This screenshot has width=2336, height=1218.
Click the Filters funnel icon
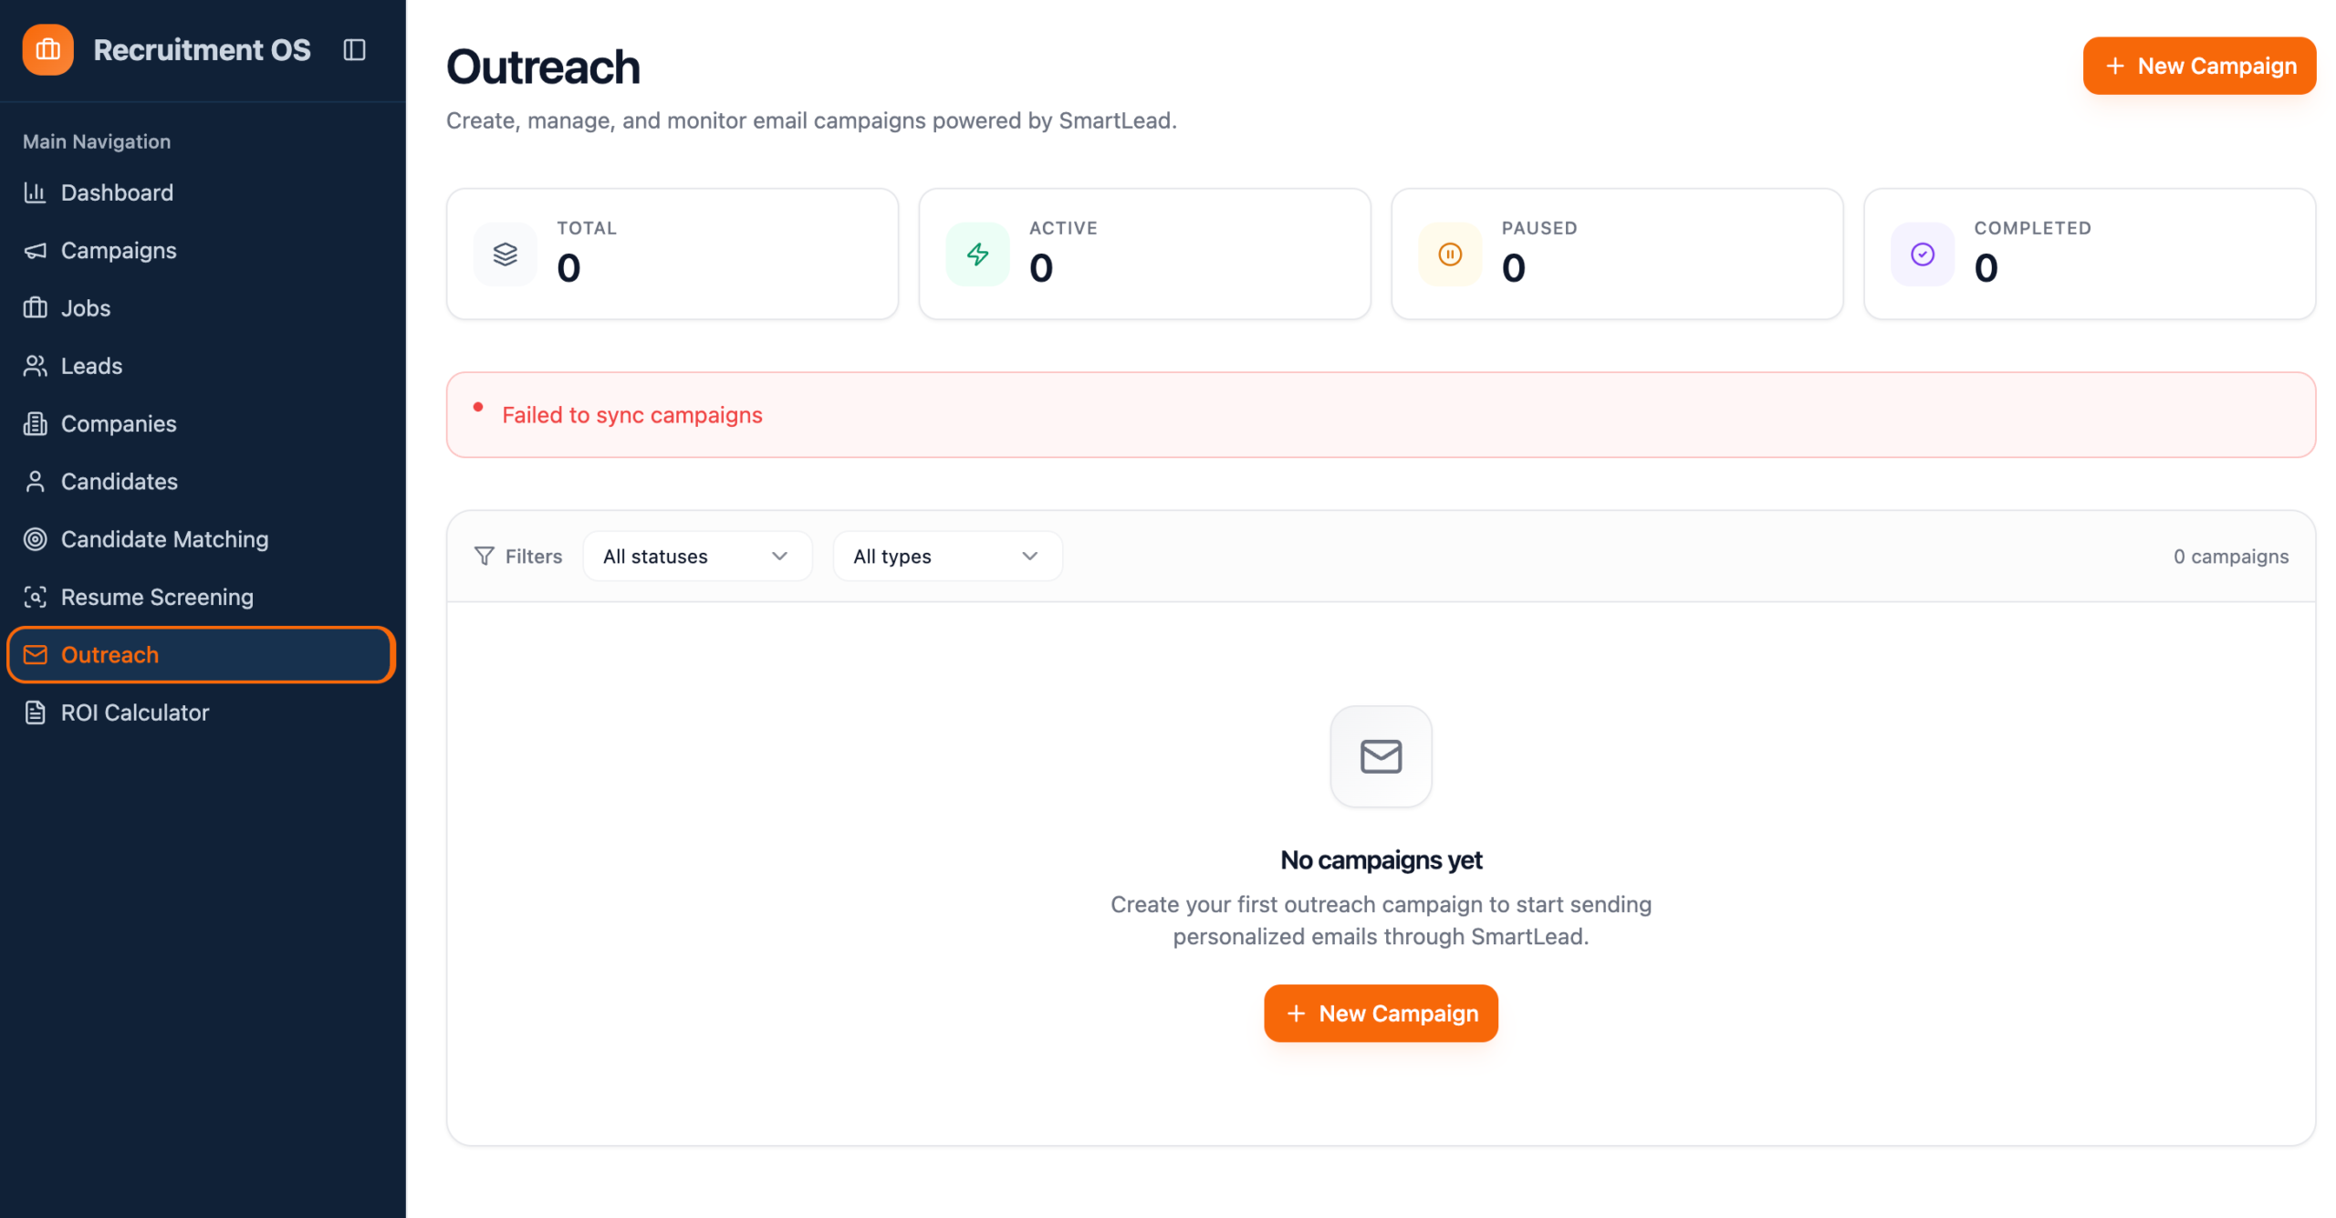tap(484, 556)
